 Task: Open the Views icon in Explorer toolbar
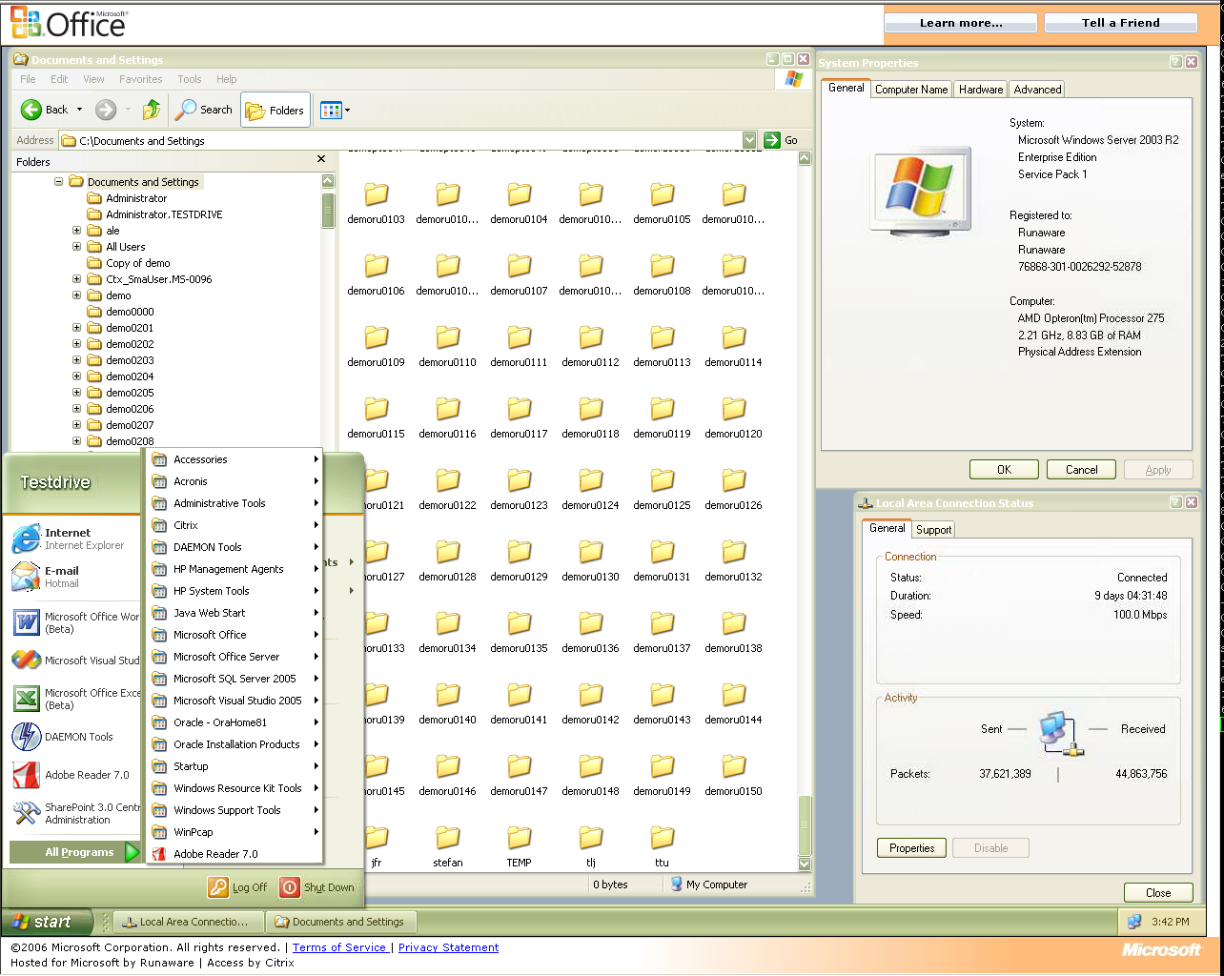click(331, 110)
